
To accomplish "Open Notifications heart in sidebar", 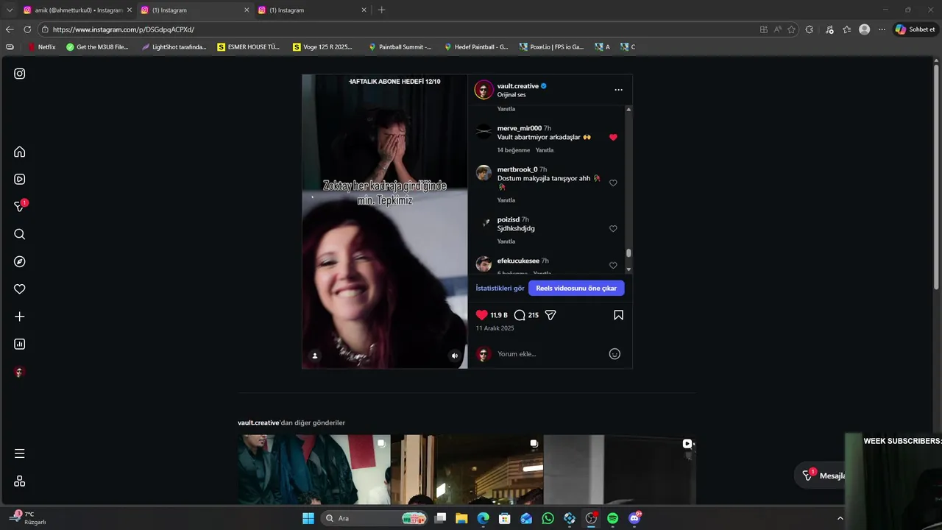I will (20, 289).
